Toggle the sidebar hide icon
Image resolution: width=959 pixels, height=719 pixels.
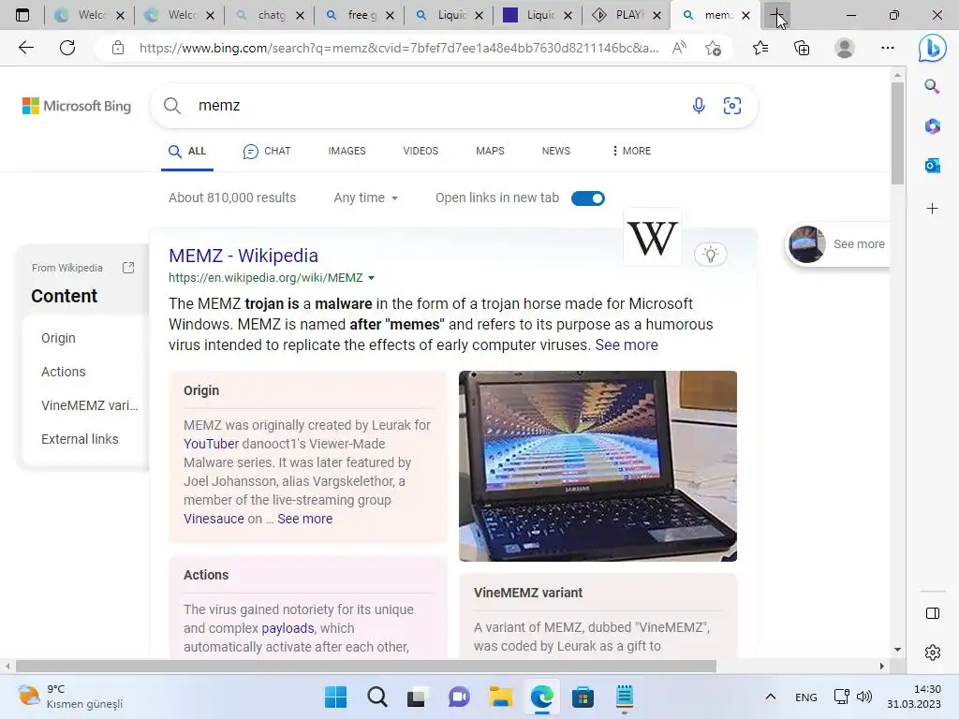[x=933, y=613]
